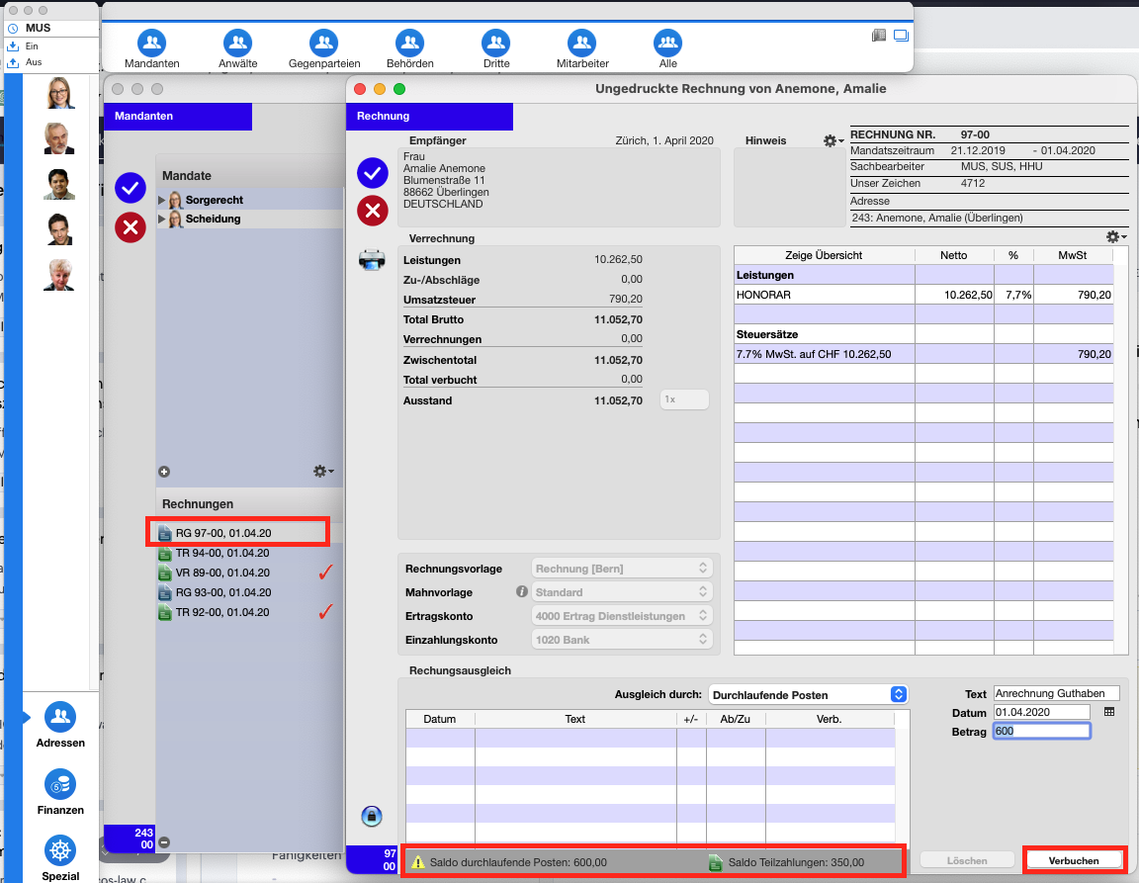Viewport: 1139px width, 883px height.
Task: Select the gray-bearded man avatar
Action: pyautogui.click(x=59, y=138)
